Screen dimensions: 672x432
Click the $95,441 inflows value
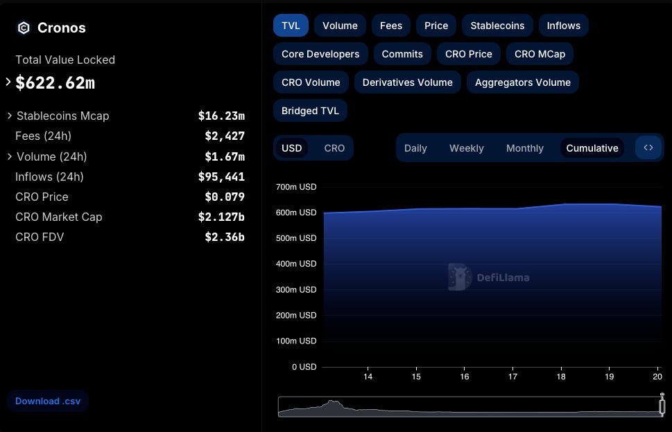221,177
